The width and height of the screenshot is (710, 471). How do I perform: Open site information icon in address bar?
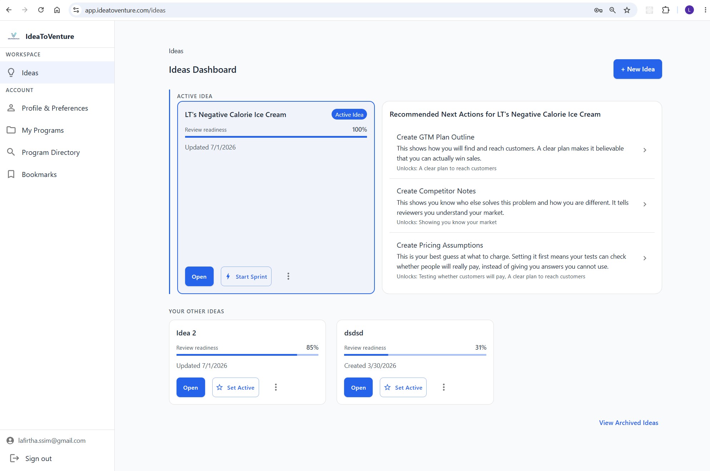pyautogui.click(x=76, y=10)
